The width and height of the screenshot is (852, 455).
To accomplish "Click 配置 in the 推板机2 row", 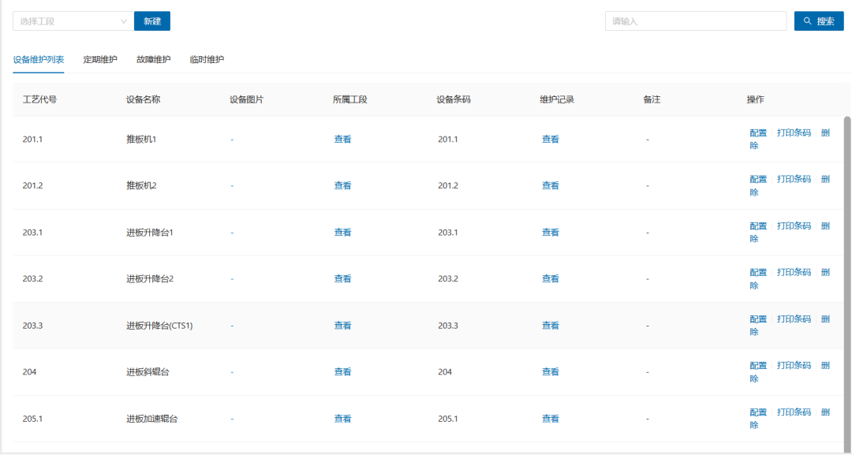I will [758, 179].
